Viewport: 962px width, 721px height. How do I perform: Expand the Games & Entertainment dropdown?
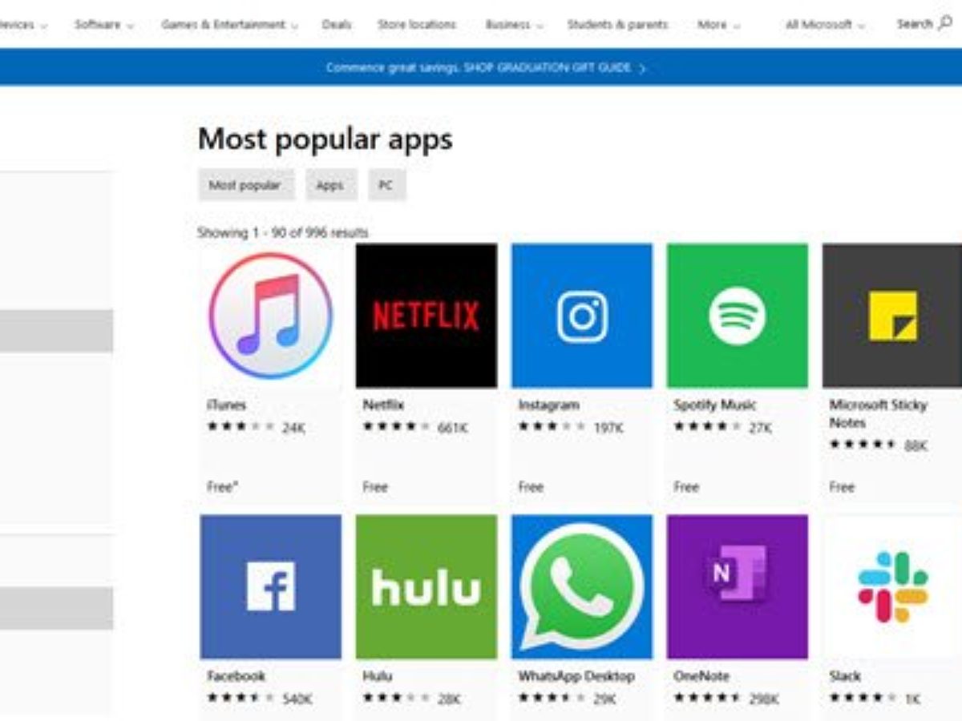click(x=229, y=25)
